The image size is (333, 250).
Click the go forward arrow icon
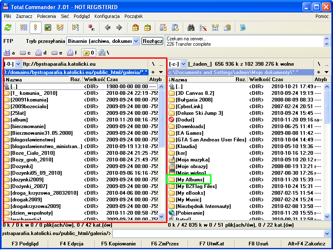pos(119,27)
